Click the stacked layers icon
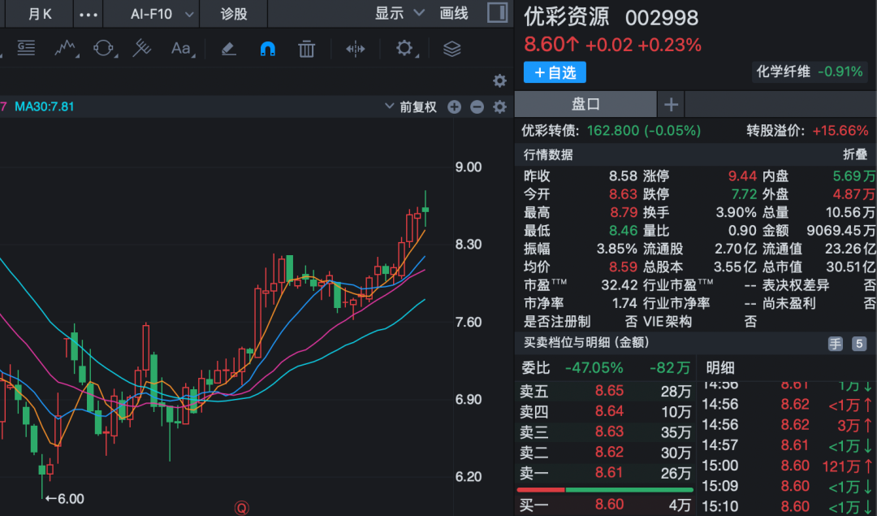Image resolution: width=877 pixels, height=516 pixels. pyautogui.click(x=452, y=50)
